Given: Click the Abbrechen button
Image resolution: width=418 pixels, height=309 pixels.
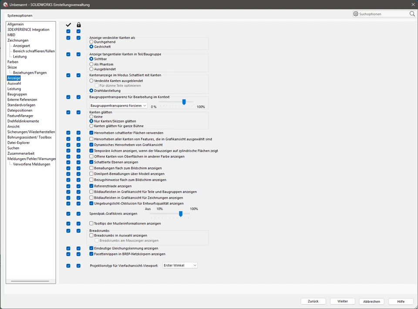Looking at the screenshot, I should [x=371, y=301].
